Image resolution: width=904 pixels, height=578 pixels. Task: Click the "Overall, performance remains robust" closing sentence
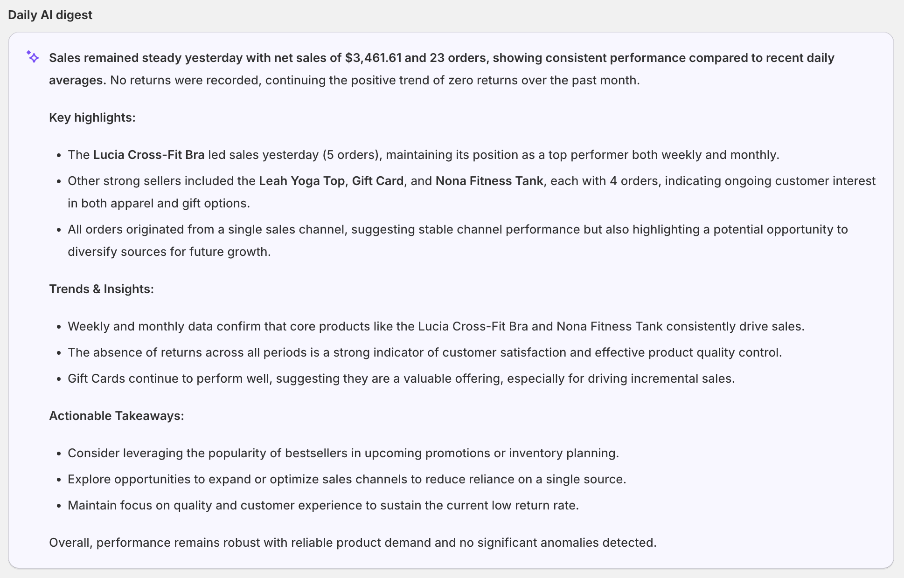pyautogui.click(x=352, y=543)
